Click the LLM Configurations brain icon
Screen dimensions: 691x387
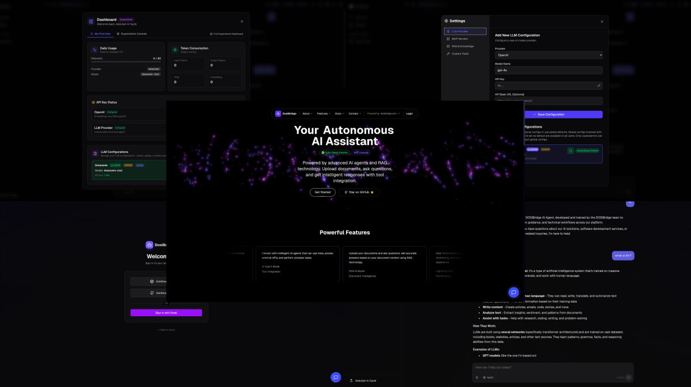click(94, 153)
